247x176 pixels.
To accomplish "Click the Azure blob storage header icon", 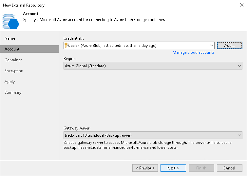I will point(10,21).
